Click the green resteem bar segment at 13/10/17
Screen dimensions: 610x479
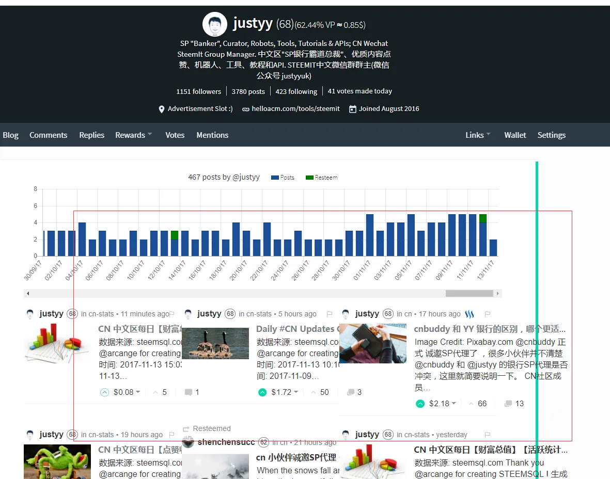coord(174,235)
